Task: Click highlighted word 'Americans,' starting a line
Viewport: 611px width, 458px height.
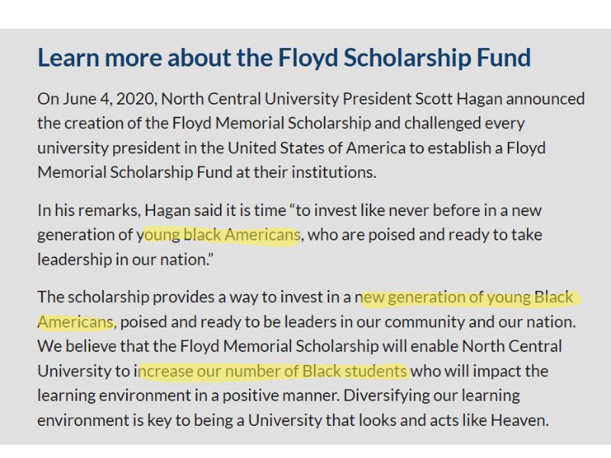Action: point(77,322)
